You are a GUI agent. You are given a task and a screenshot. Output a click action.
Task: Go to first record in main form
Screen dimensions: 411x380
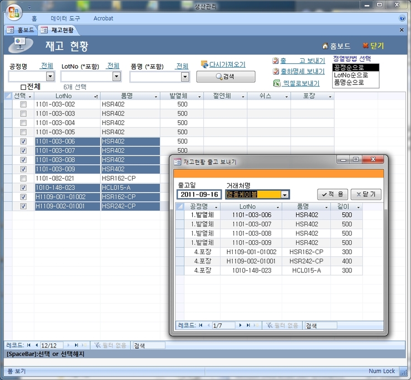[29, 345]
